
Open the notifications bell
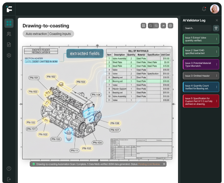click(204, 9)
